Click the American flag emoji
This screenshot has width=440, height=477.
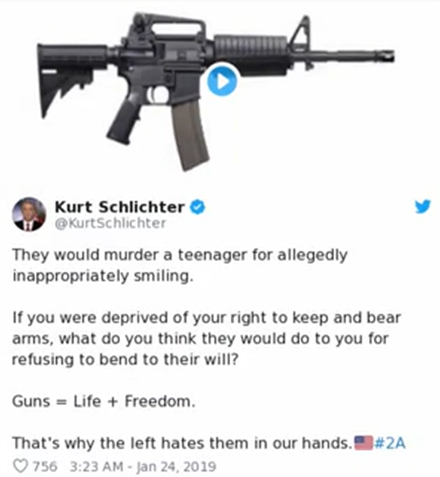(363, 443)
